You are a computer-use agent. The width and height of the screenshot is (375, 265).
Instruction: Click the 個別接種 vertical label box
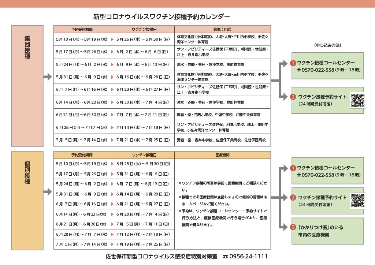pyautogui.click(x=27, y=201)
